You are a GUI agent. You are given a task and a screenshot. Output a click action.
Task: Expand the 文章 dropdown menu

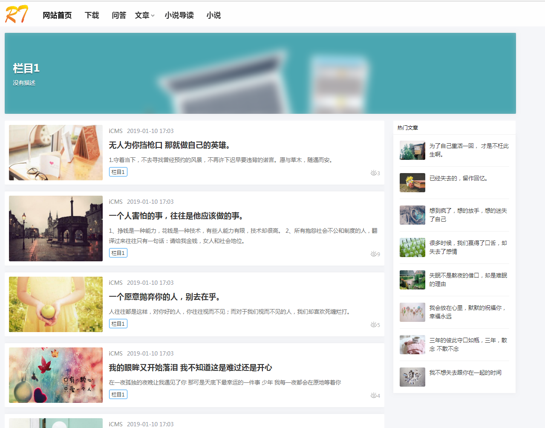(144, 15)
